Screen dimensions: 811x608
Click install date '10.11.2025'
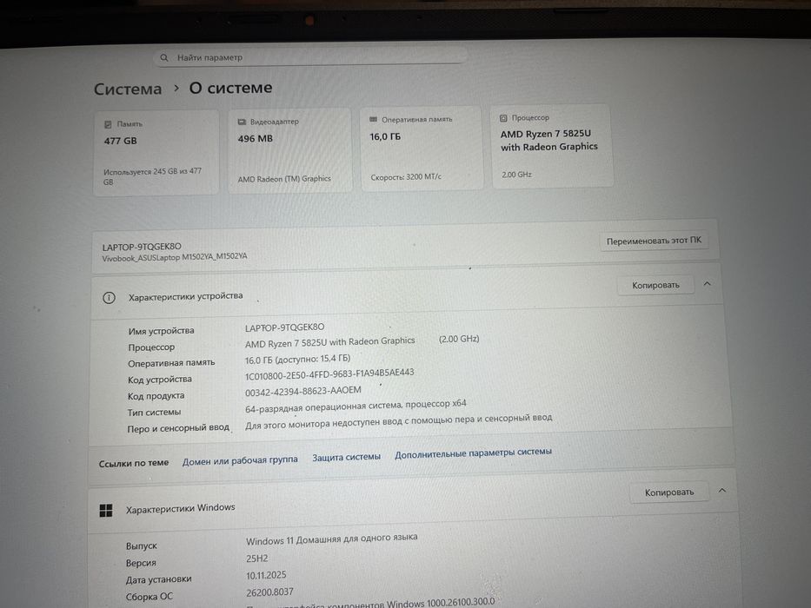click(266, 575)
